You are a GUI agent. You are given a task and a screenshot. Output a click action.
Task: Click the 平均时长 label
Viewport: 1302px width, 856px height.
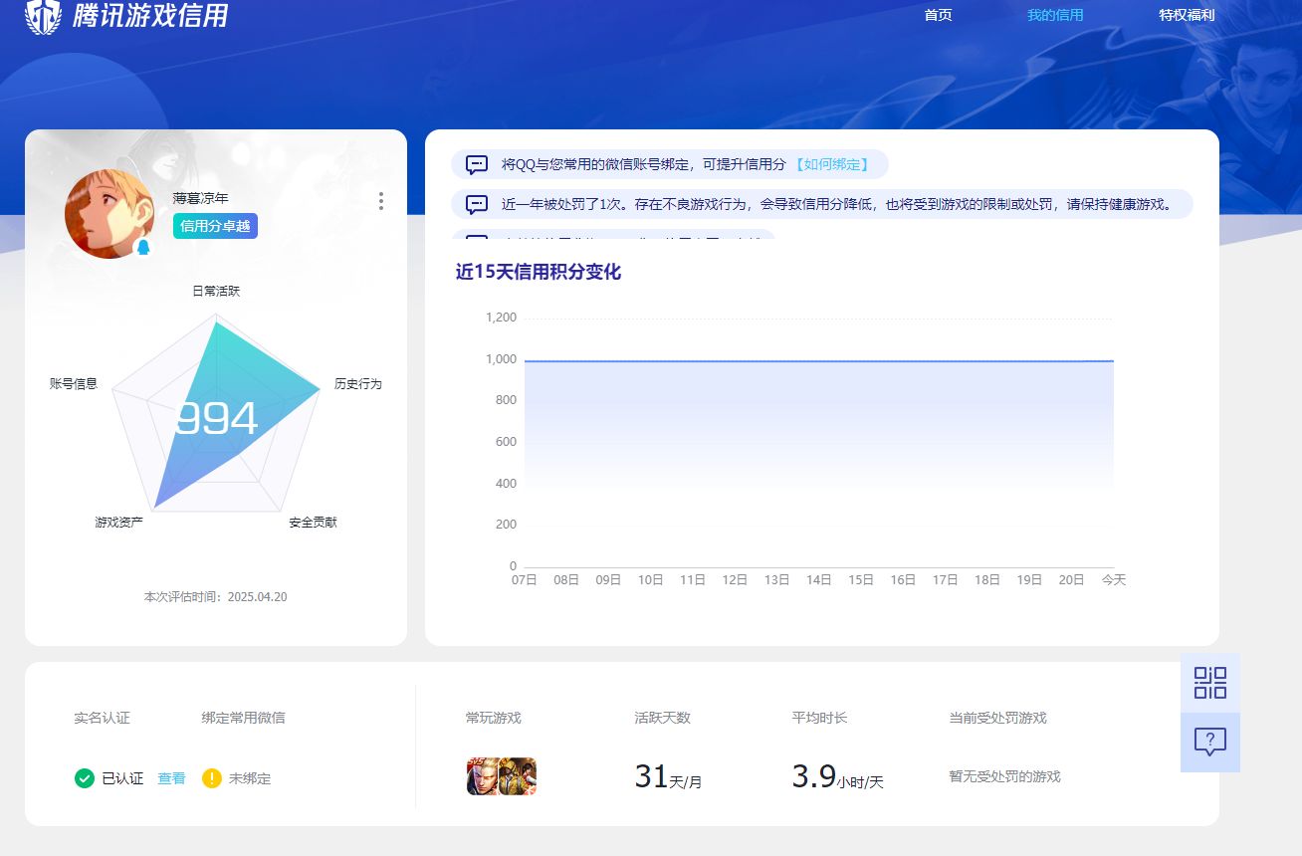[820, 718]
